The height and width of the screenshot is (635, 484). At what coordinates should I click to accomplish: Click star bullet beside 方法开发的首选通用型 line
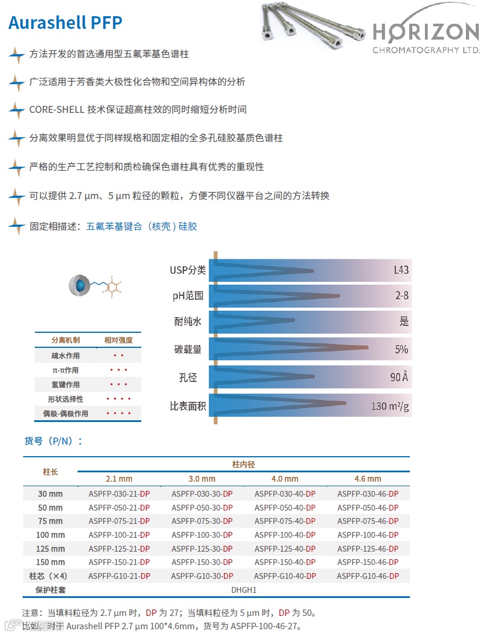coord(17,54)
